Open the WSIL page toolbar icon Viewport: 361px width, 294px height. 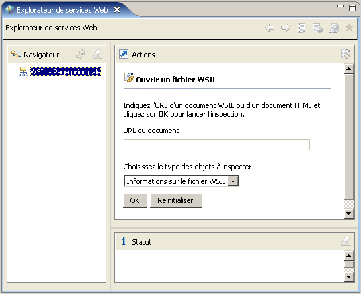(x=317, y=28)
